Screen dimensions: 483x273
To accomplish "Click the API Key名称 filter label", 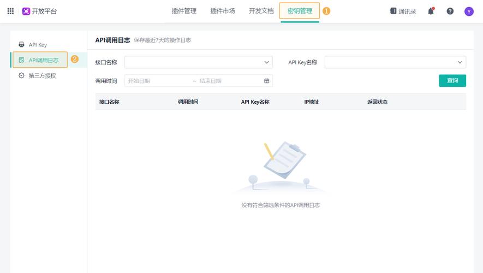I will (303, 62).
